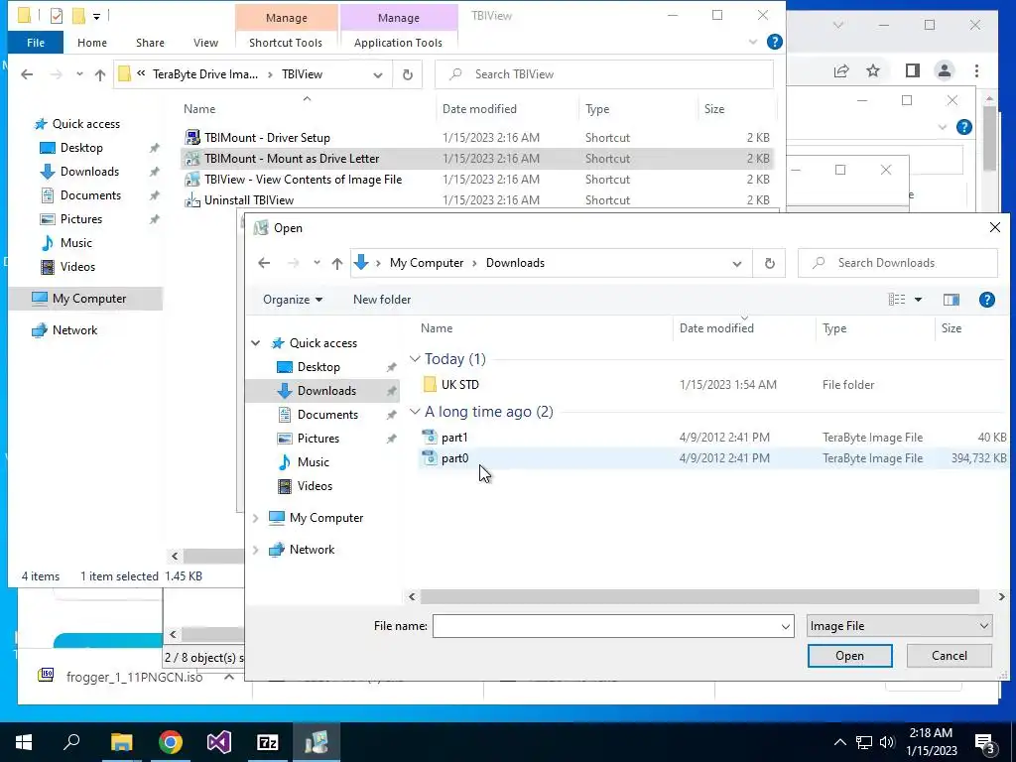Screen dimensions: 1016x762
Task: Collapse the A long time ago group
Action: [x=415, y=412]
